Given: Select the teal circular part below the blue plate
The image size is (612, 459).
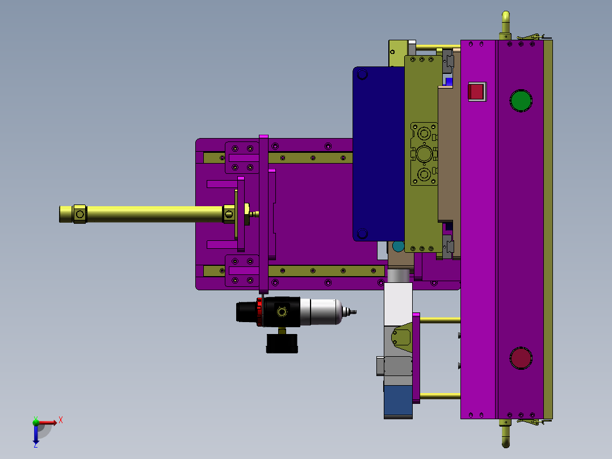Looking at the screenshot, I should 398,246.
